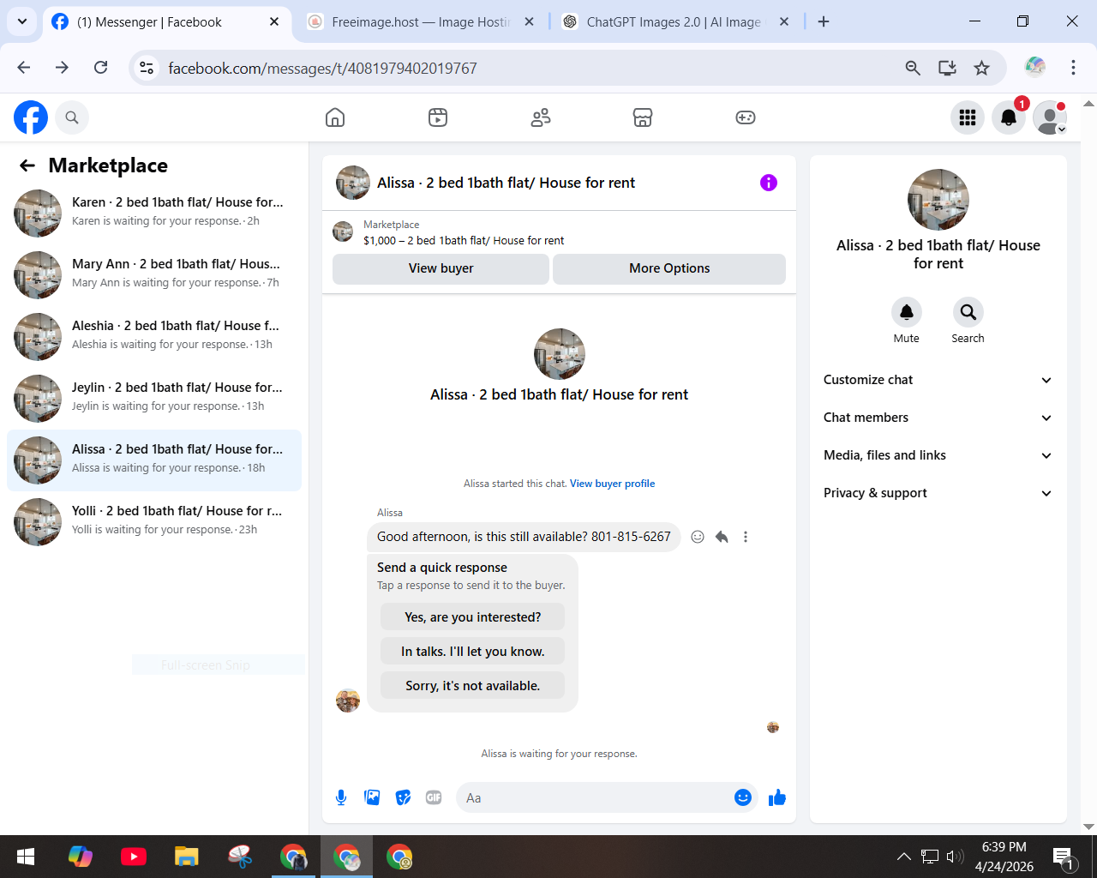Viewport: 1097px width, 878px height.
Task: Open File Explorer from taskbar
Action: 187,857
